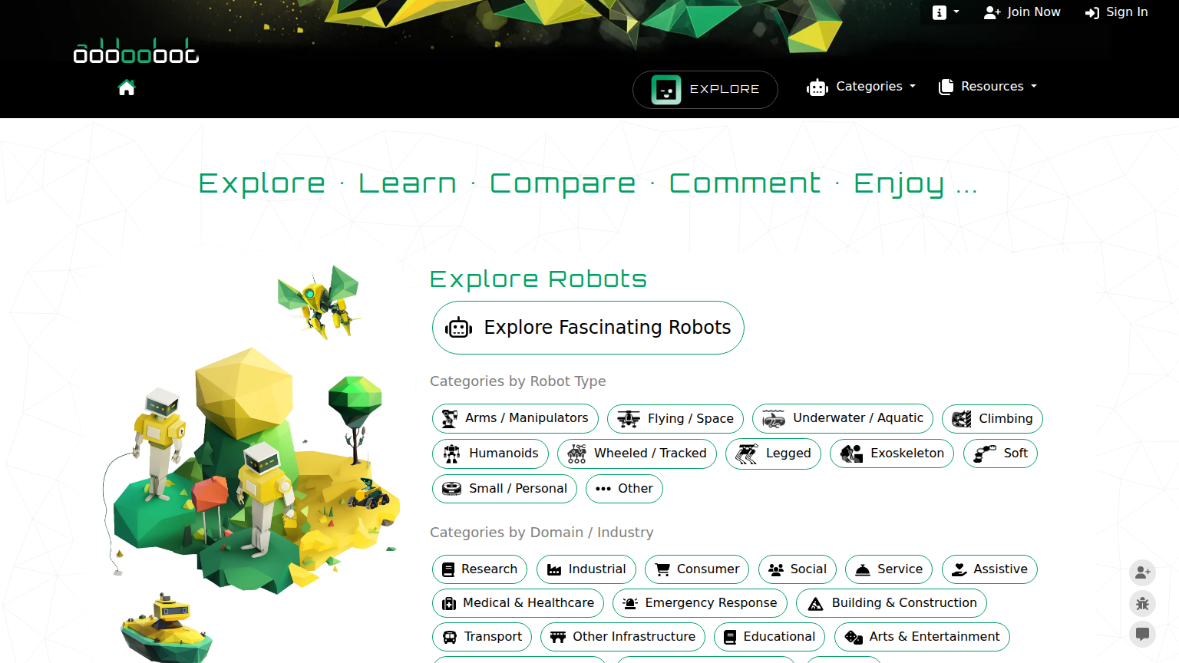Open the Service domain category
The image size is (1179, 663).
(x=889, y=569)
